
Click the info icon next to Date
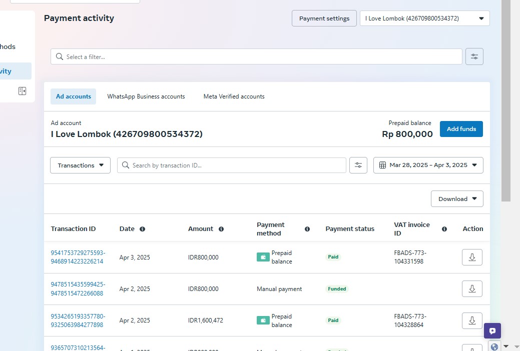[x=142, y=229]
